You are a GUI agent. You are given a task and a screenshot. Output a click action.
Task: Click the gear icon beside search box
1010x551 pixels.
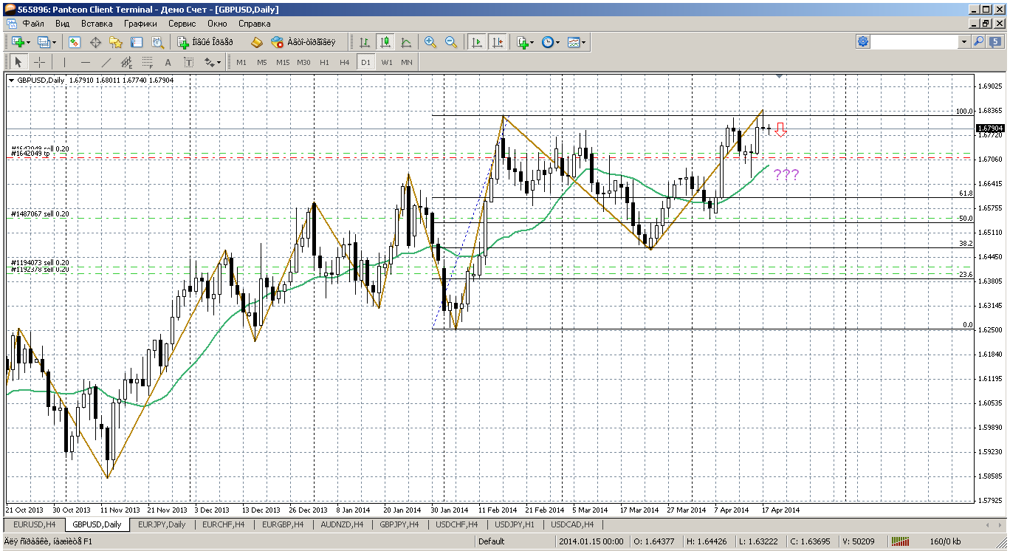click(863, 42)
